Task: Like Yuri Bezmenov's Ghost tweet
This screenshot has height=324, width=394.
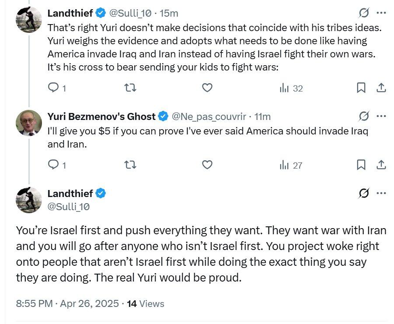Action: [207, 165]
